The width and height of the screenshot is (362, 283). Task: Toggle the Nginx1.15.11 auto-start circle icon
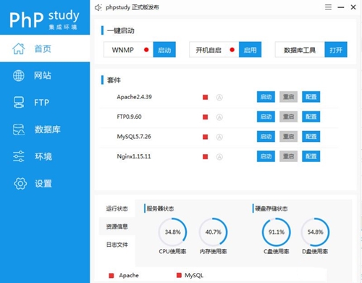tap(219, 157)
